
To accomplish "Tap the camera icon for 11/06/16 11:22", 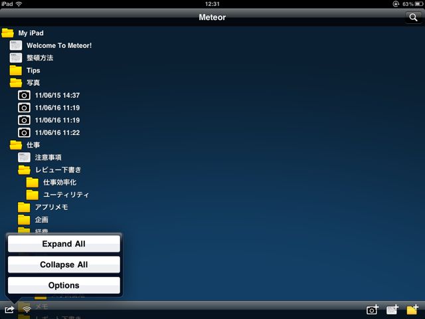I will click(24, 133).
